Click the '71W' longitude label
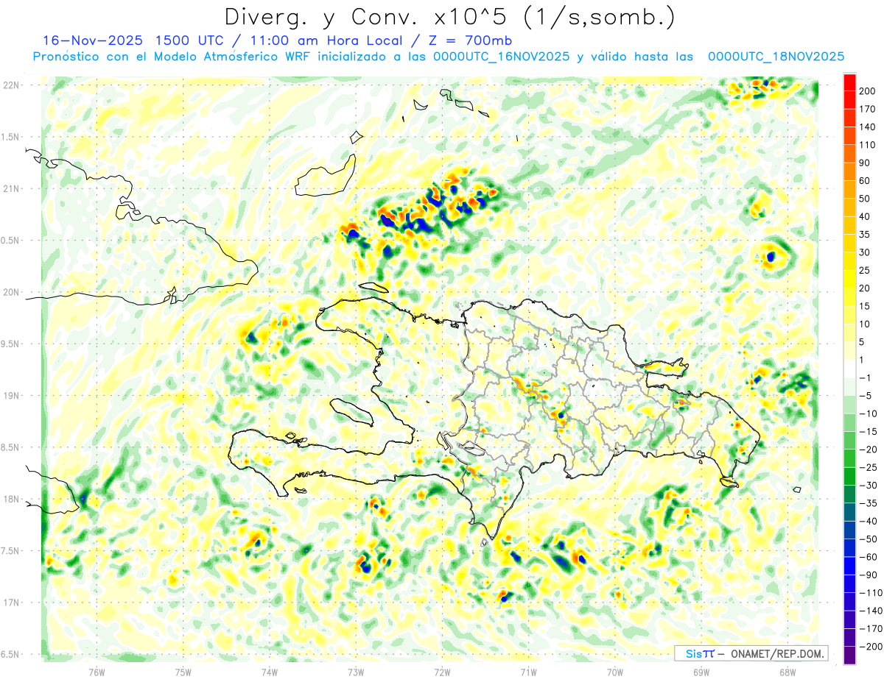This screenshot has height=682, width=884. coord(528,672)
